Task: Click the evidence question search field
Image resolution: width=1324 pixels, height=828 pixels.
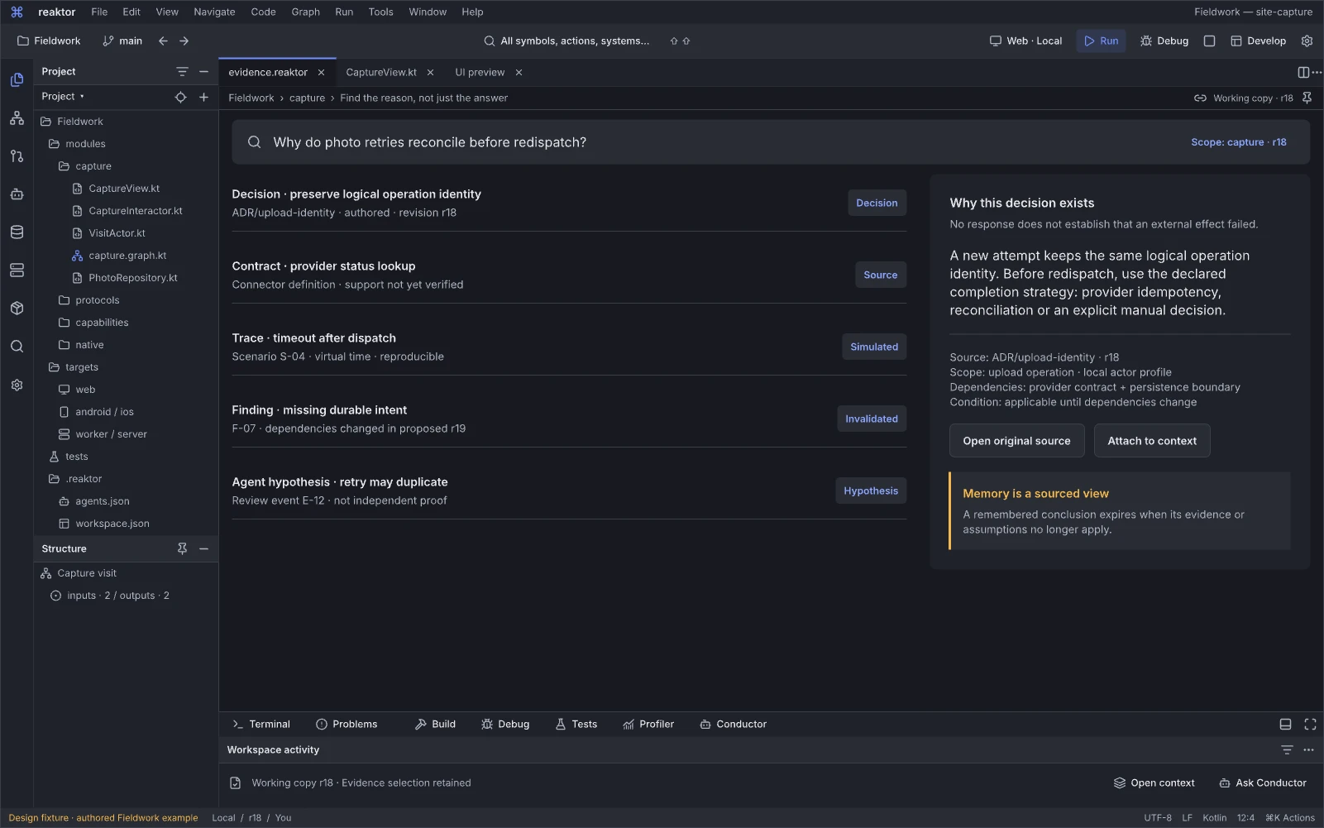Action: tap(771, 142)
